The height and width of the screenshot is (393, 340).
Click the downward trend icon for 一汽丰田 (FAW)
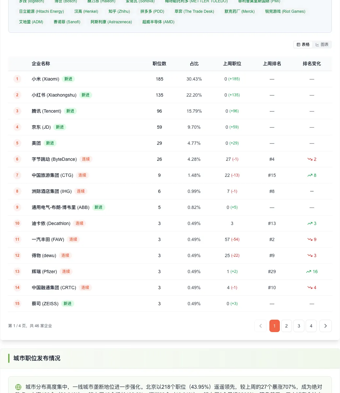coord(310,239)
